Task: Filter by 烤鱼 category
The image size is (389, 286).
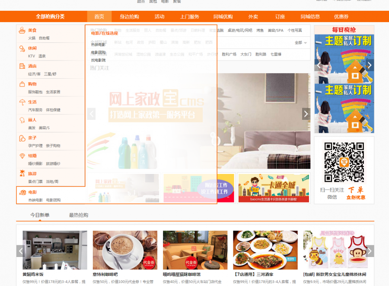Action: tap(260, 30)
